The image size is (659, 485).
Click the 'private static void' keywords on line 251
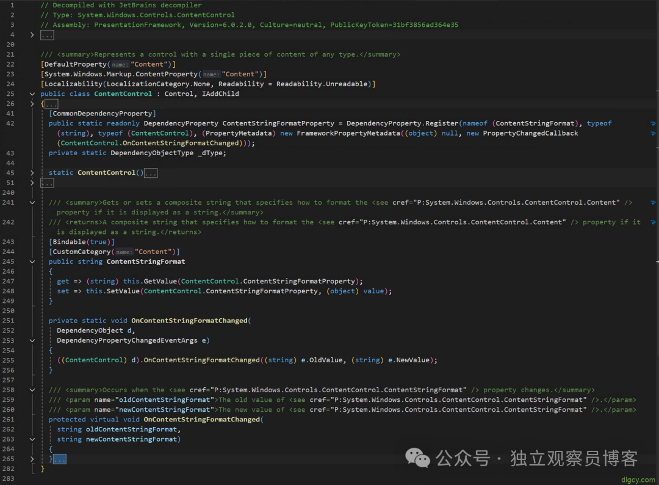(88, 321)
